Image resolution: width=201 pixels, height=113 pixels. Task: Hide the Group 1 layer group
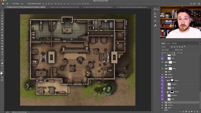coord(162,103)
